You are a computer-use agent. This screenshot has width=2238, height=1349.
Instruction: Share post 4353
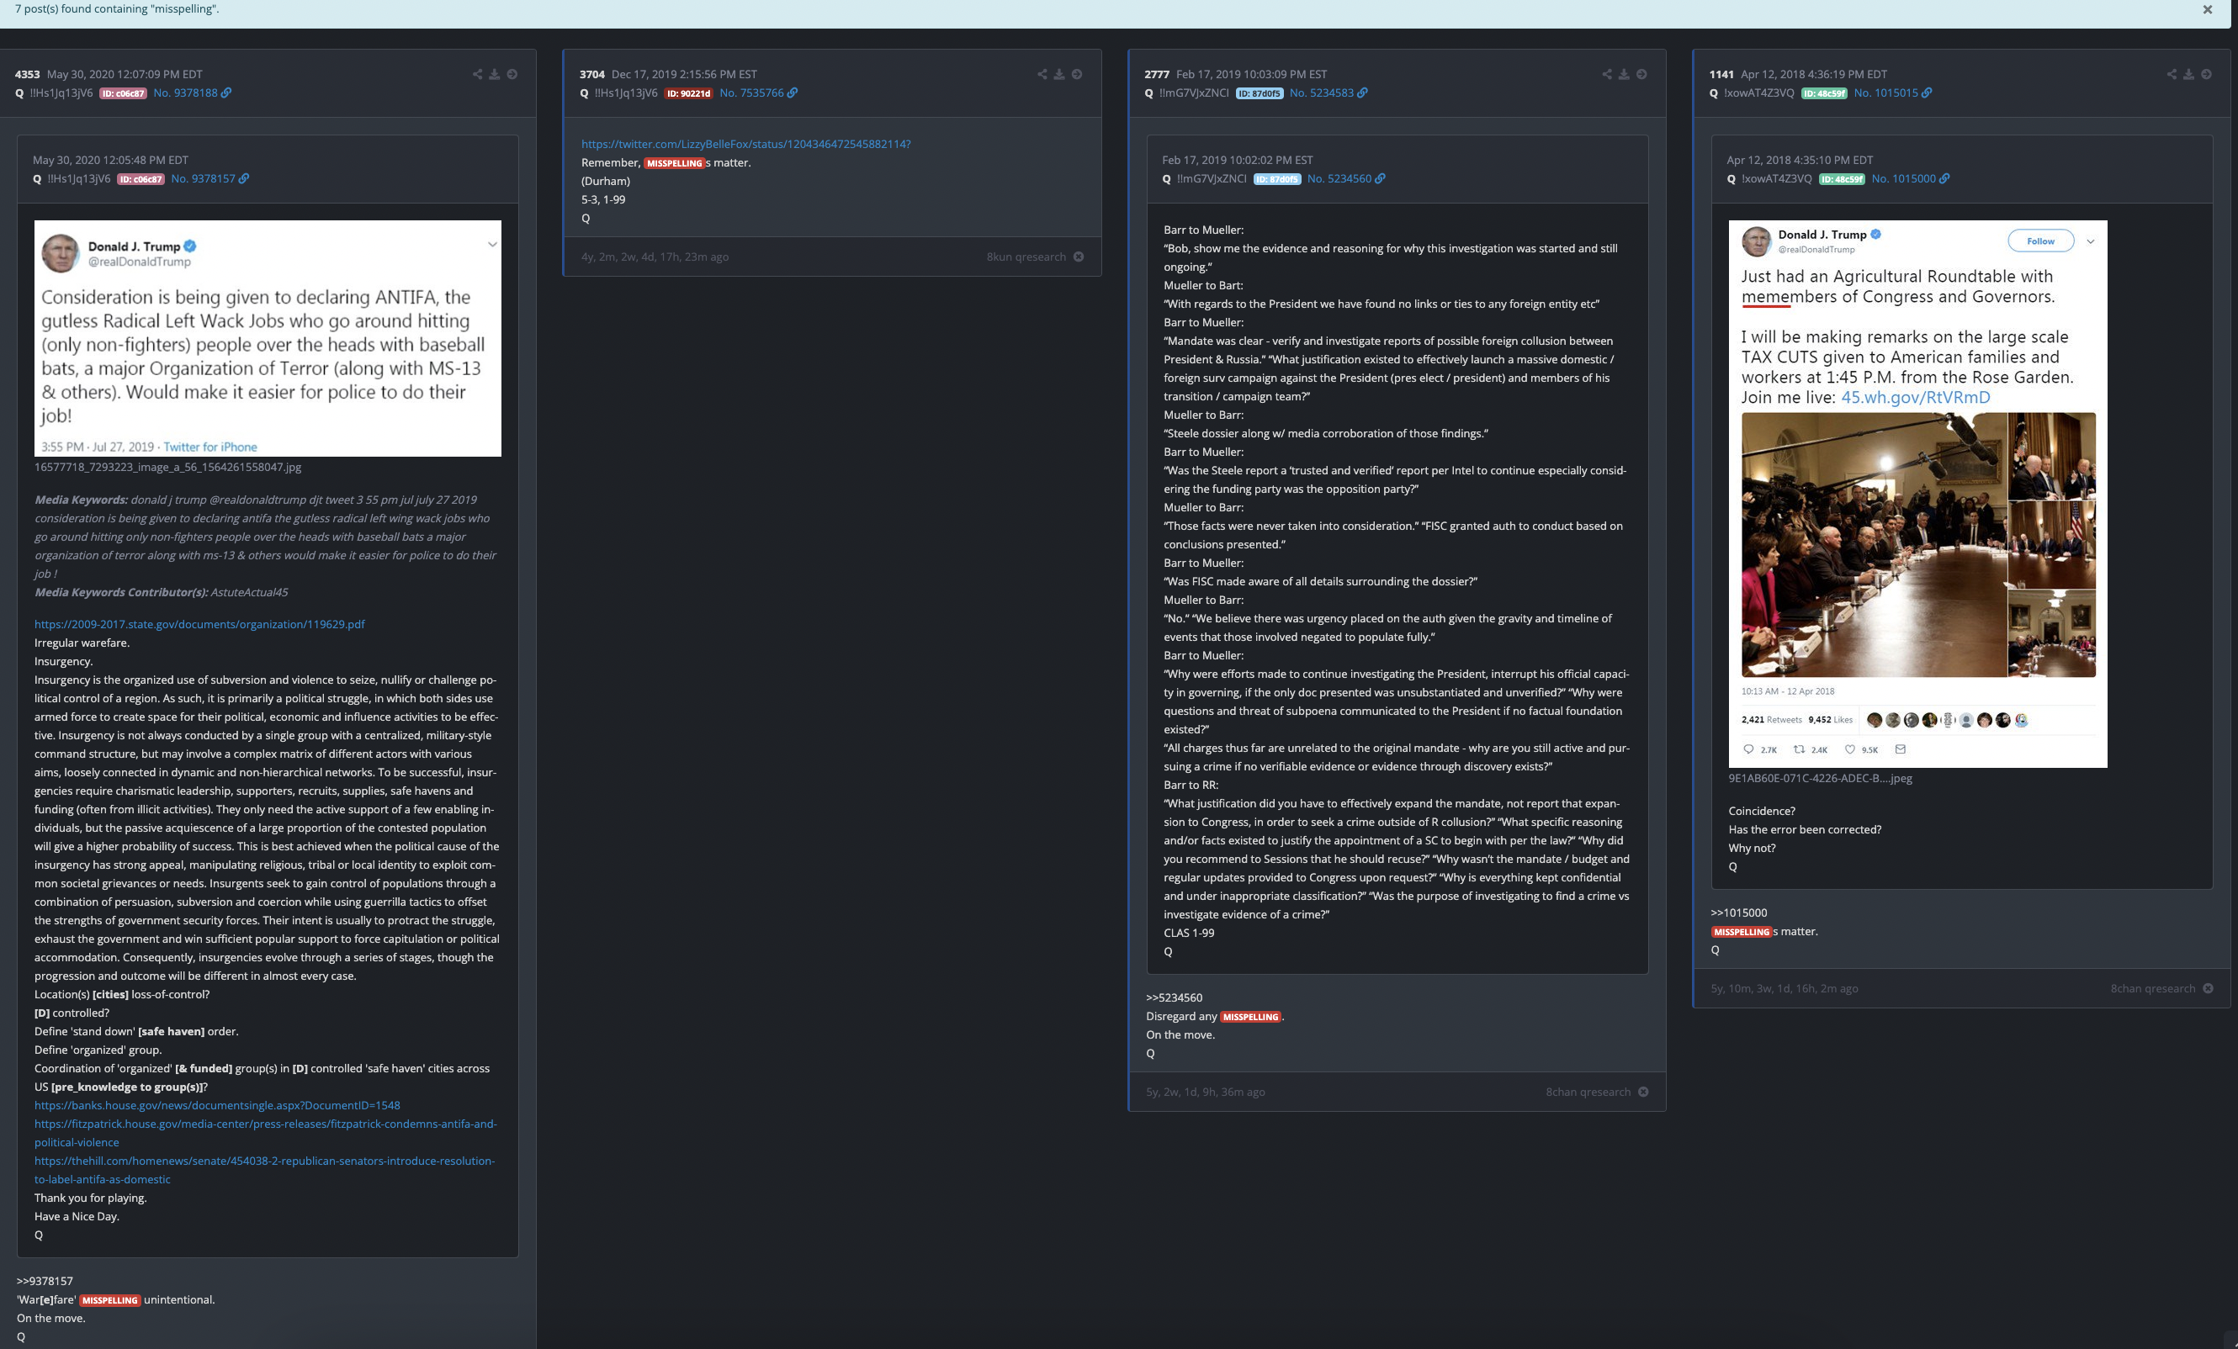[478, 75]
